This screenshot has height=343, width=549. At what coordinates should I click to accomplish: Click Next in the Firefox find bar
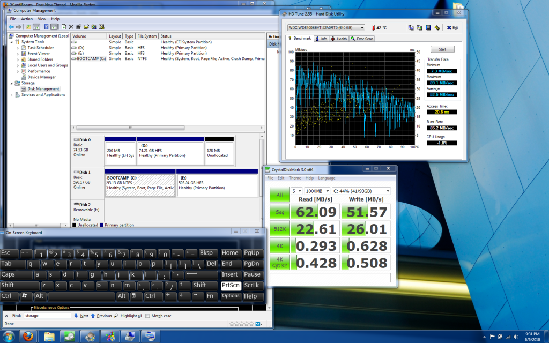81,316
